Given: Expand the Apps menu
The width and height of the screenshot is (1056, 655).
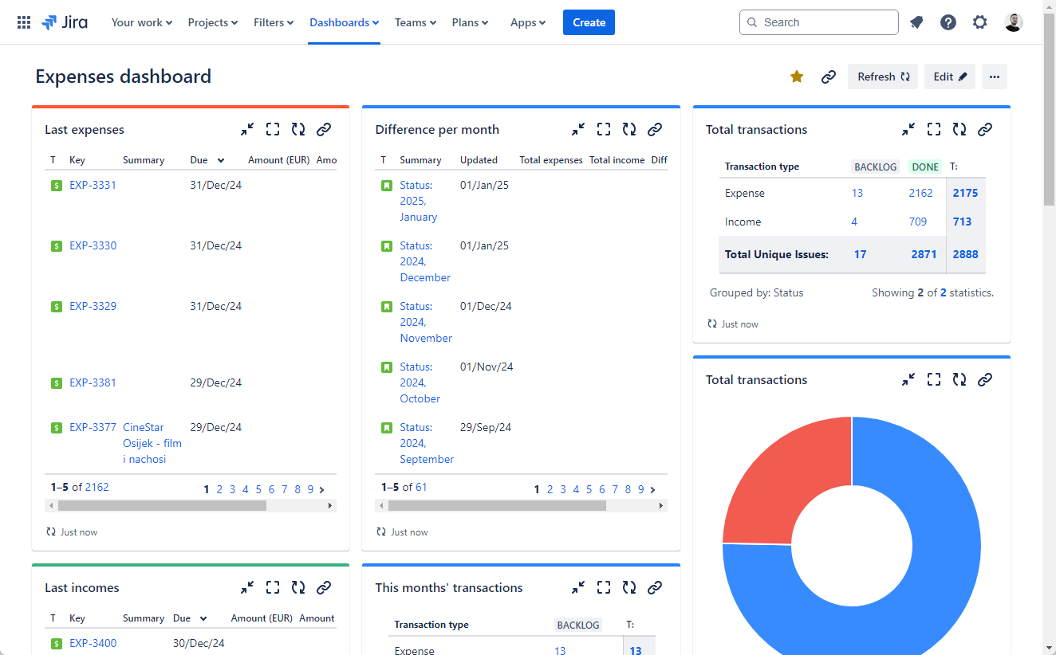Looking at the screenshot, I should tap(527, 22).
